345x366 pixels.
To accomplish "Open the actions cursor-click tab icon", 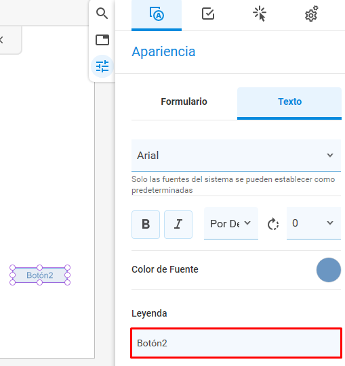I will (x=260, y=14).
